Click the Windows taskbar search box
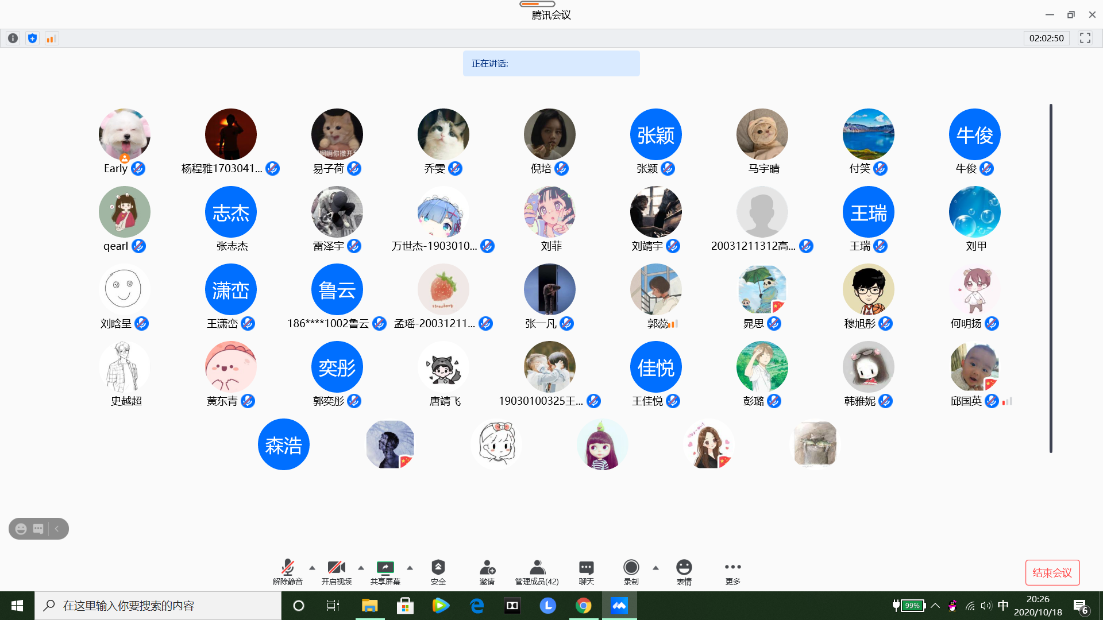 pyautogui.click(x=158, y=606)
